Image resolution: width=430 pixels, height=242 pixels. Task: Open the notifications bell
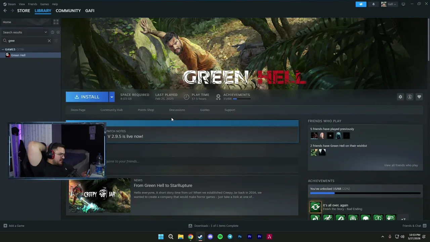(373, 4)
